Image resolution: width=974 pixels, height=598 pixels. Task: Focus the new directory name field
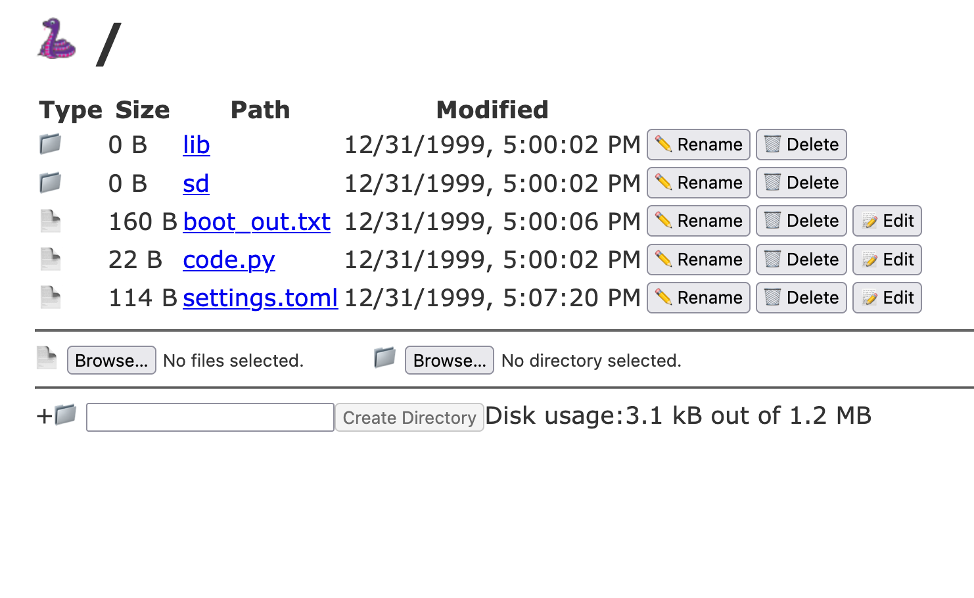210,417
